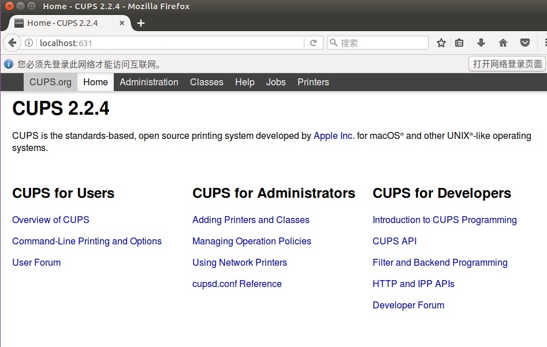This screenshot has height=347, width=547.
Task: Open site information icon in address bar
Action: pyautogui.click(x=29, y=43)
